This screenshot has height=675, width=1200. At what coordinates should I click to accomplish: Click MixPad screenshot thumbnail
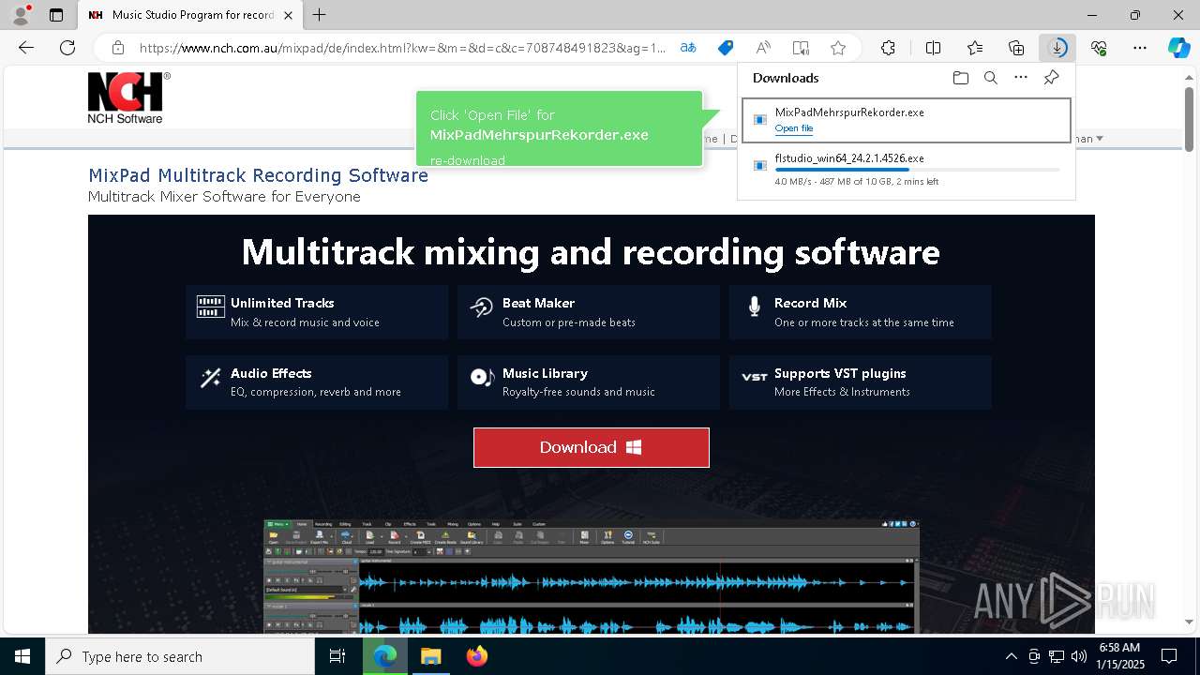pyautogui.click(x=592, y=577)
